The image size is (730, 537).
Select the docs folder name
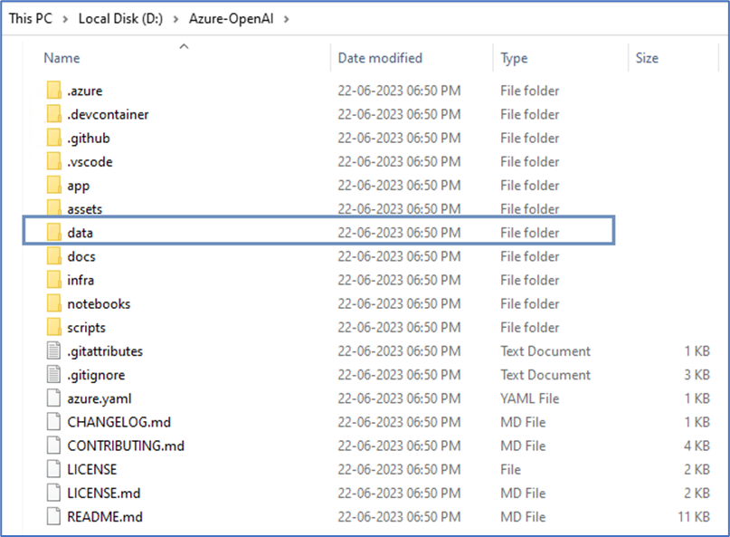click(x=81, y=256)
